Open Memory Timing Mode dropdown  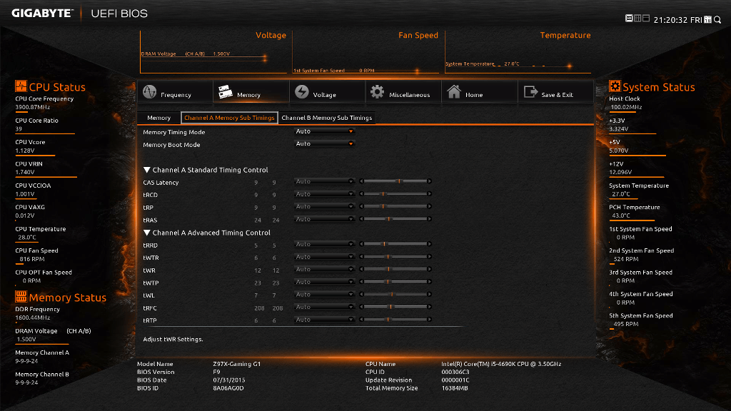(325, 131)
